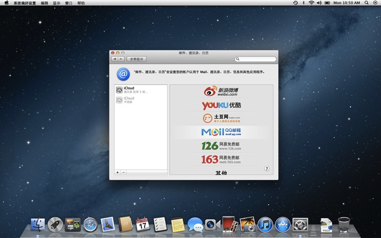Open the Time Machine menu bar icon
The width and height of the screenshot is (381, 238).
pyautogui.click(x=296, y=3)
